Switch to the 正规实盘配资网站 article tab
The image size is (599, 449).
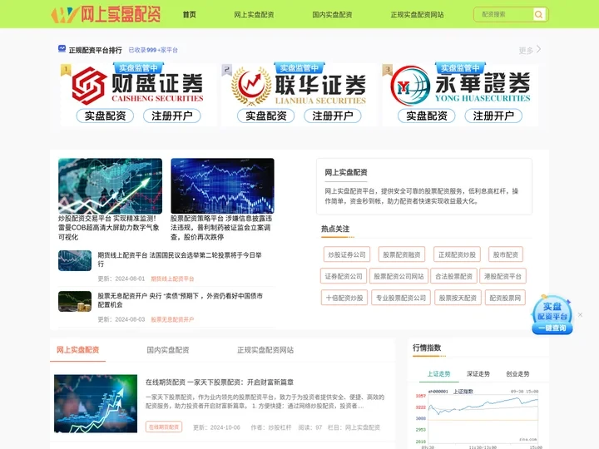[x=265, y=350]
